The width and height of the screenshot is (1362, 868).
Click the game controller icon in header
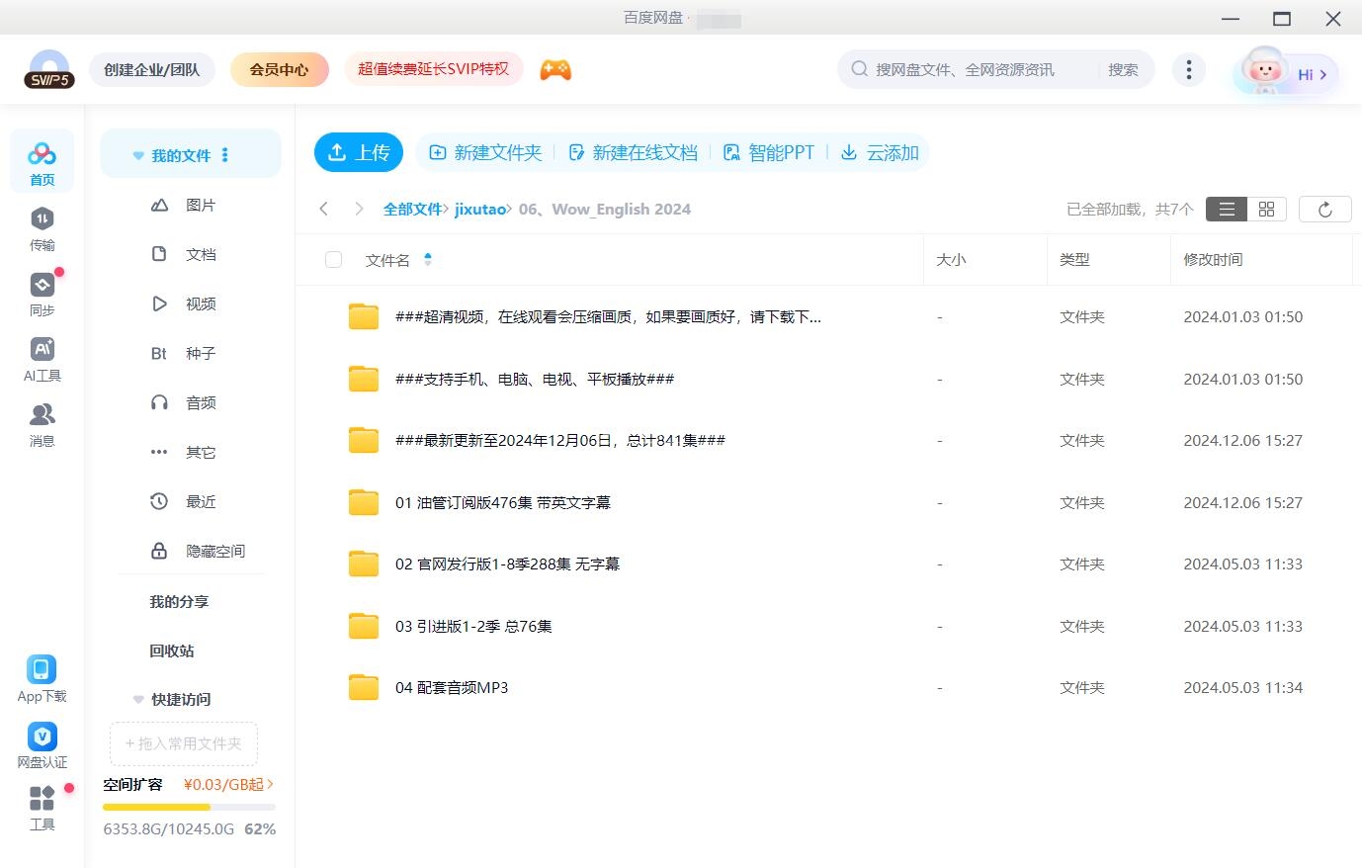tap(555, 69)
